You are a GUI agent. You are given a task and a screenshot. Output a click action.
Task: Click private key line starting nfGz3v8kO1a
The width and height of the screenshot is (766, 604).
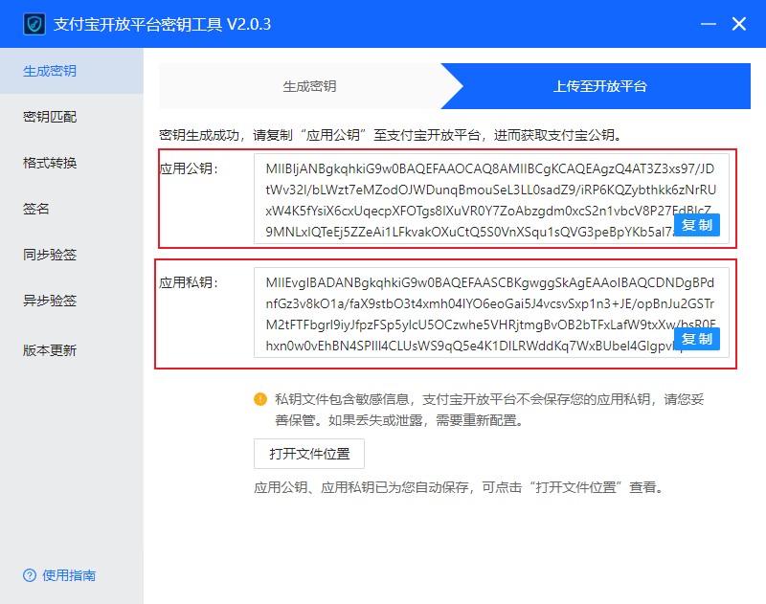(490, 303)
